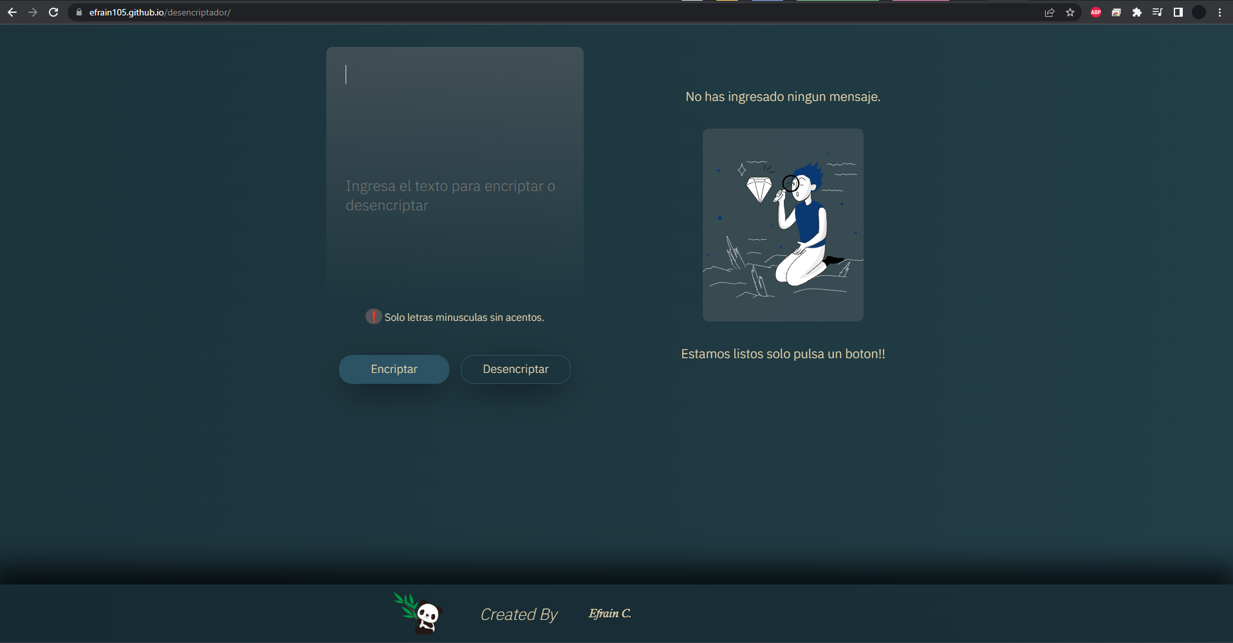
Task: Click the share icon in the address bar
Action: tap(1050, 12)
